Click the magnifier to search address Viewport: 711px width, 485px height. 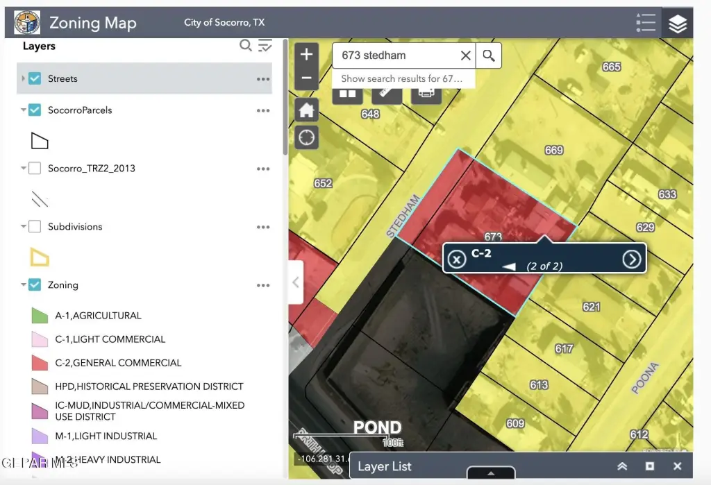click(489, 56)
